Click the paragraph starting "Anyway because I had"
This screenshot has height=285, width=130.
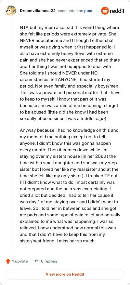click(70, 186)
